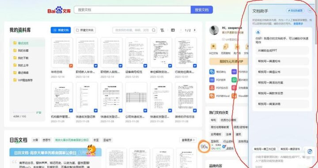Image resolution: width=318 pixels, height=168 pixels.
Task: Click the 扩容 link above storage usage
Action: (38, 112)
